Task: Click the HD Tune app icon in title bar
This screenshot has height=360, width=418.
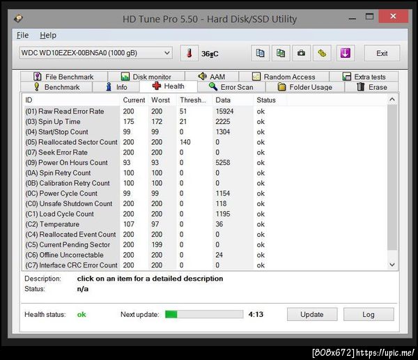Action: 19,18
